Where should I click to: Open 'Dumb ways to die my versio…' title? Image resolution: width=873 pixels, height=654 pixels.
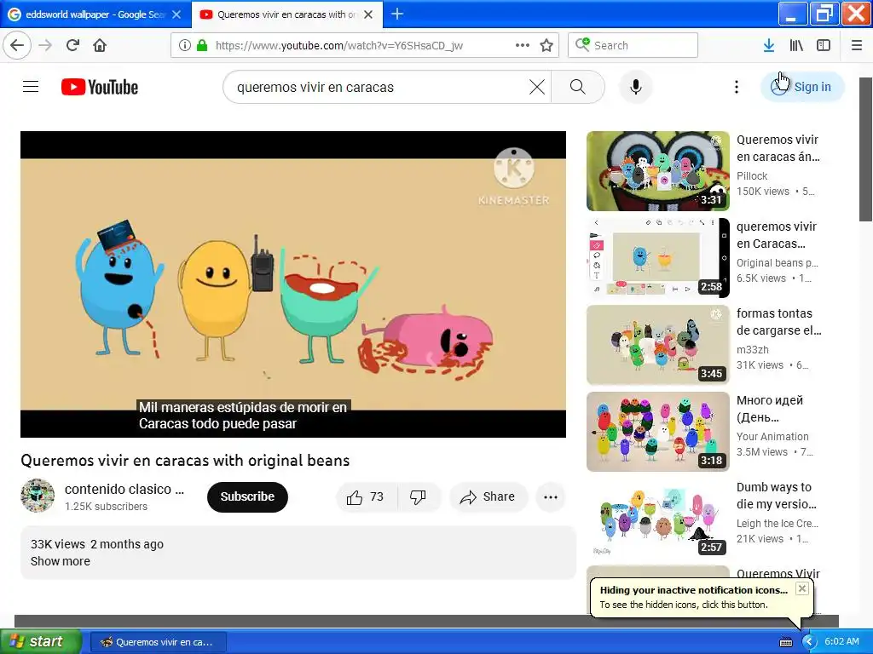[x=776, y=495]
